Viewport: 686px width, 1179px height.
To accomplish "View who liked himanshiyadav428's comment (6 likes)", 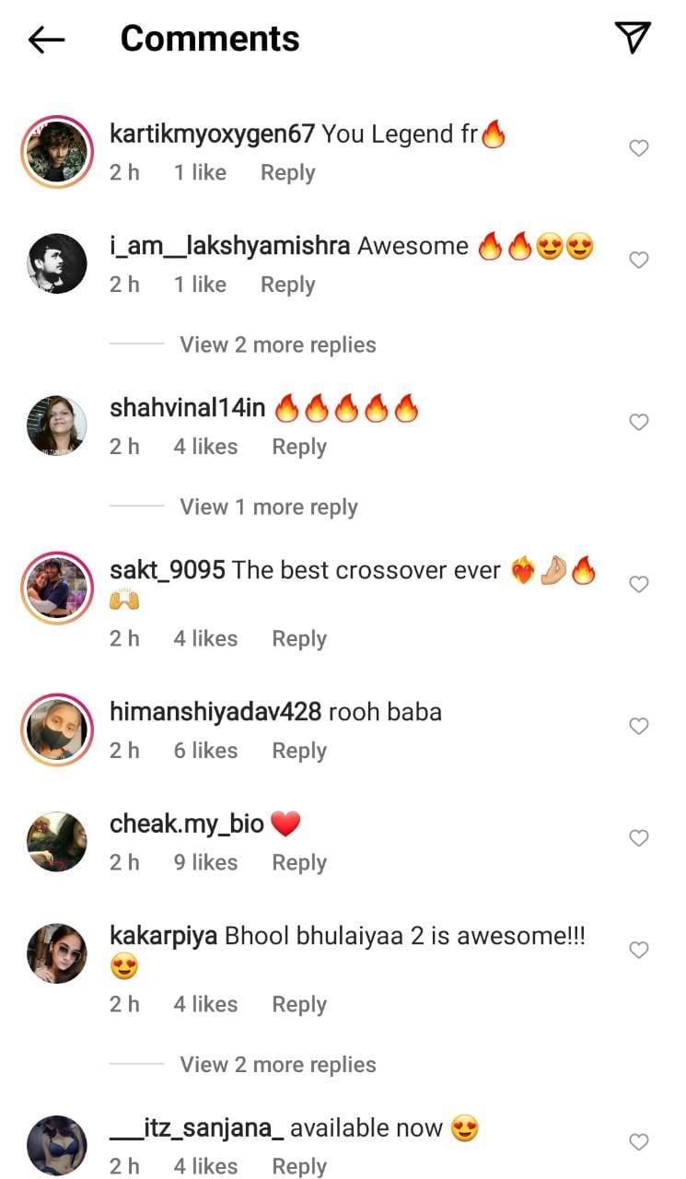I will (x=205, y=751).
